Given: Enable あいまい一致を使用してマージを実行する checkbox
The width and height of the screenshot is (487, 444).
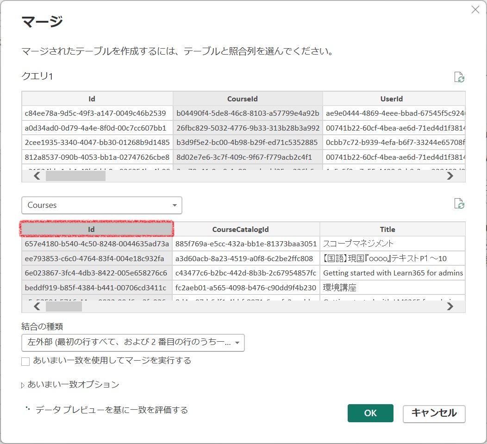Looking at the screenshot, I should click(25, 361).
